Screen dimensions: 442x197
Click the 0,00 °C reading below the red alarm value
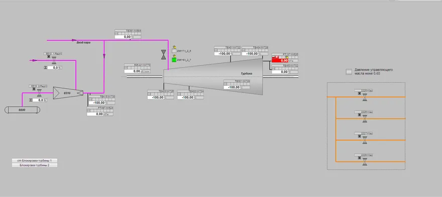point(280,72)
